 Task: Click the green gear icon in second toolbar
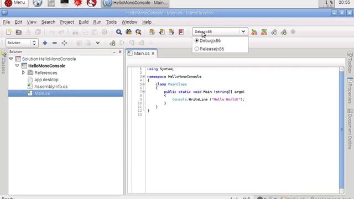point(112,43)
